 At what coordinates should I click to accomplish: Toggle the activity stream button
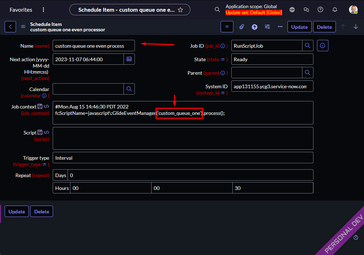click(x=227, y=27)
